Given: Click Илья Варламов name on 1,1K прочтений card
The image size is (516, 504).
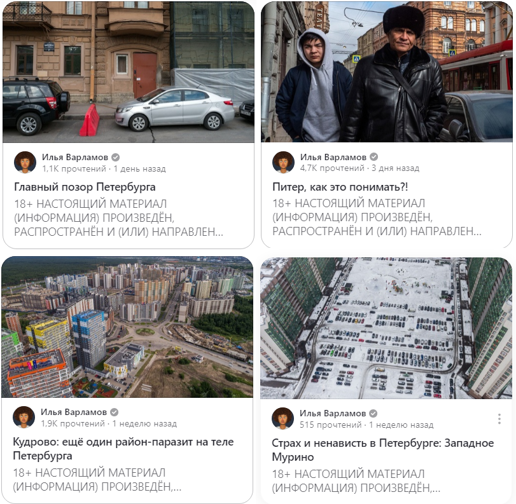Looking at the screenshot, I should [x=74, y=157].
